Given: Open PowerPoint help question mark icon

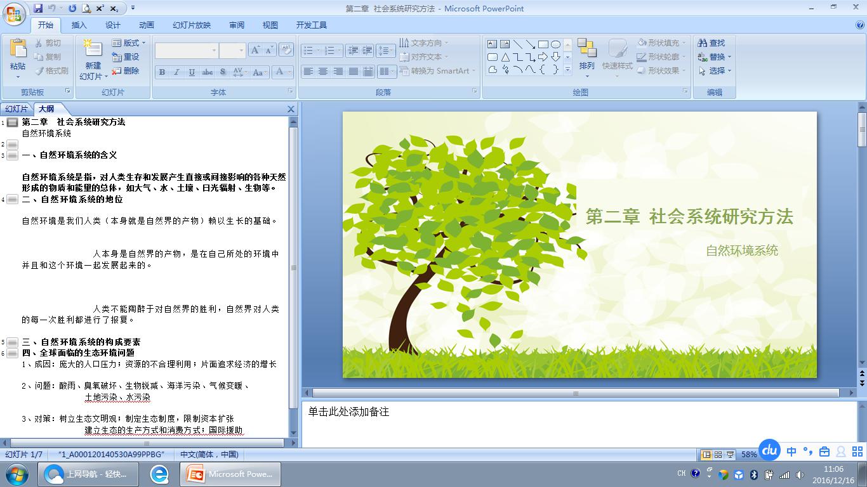Looking at the screenshot, I should (860, 25).
